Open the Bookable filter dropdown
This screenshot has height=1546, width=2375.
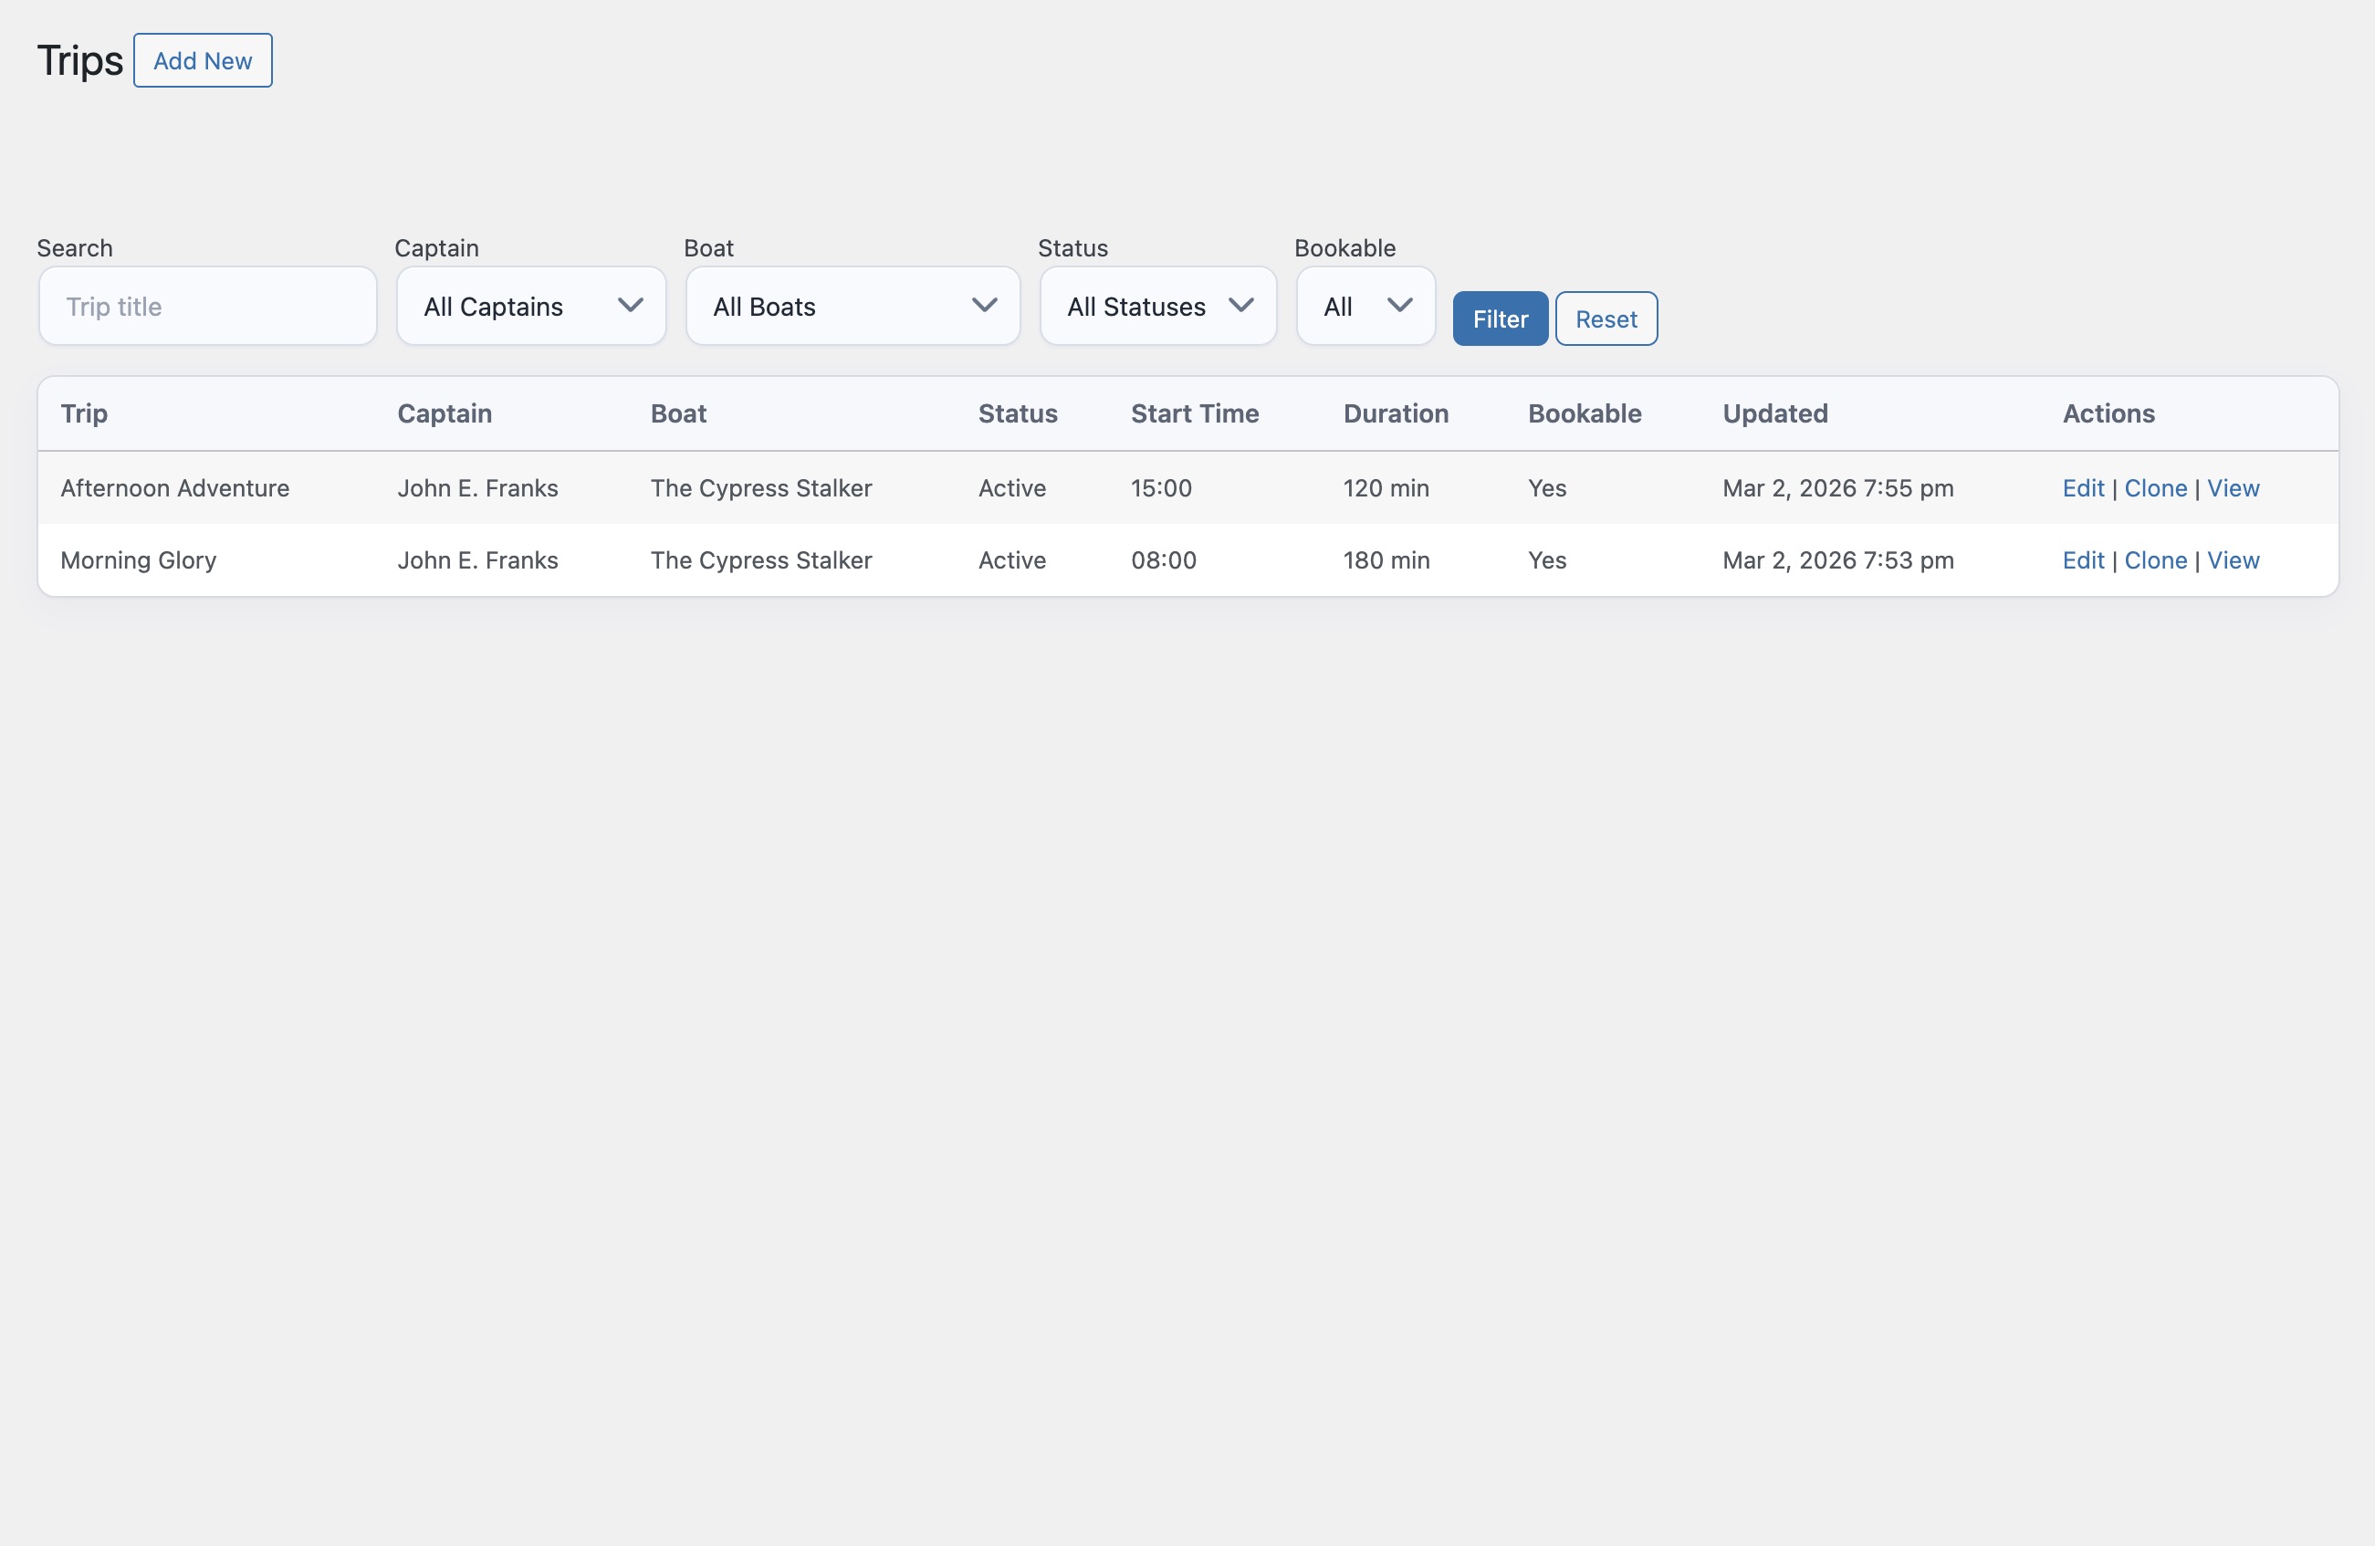(x=1365, y=307)
